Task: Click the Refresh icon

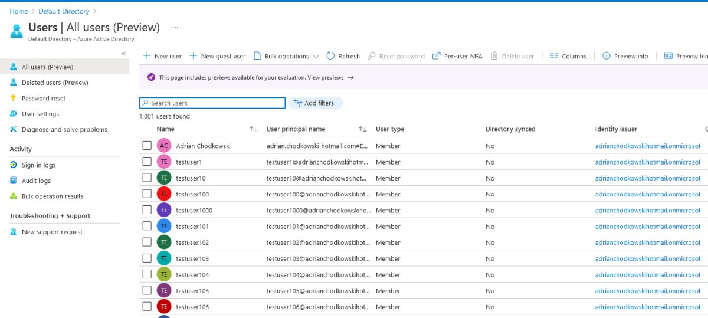Action: 330,56
